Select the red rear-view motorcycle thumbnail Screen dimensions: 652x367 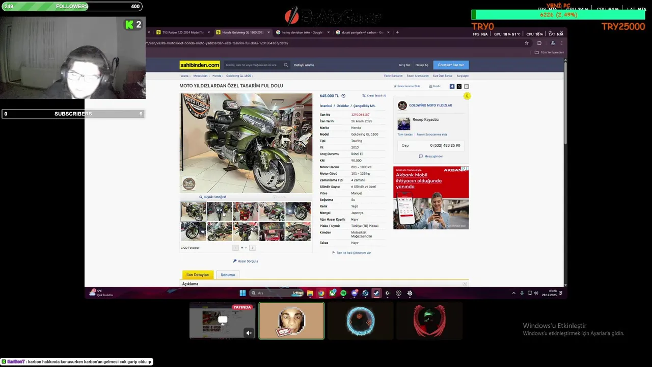click(x=246, y=212)
